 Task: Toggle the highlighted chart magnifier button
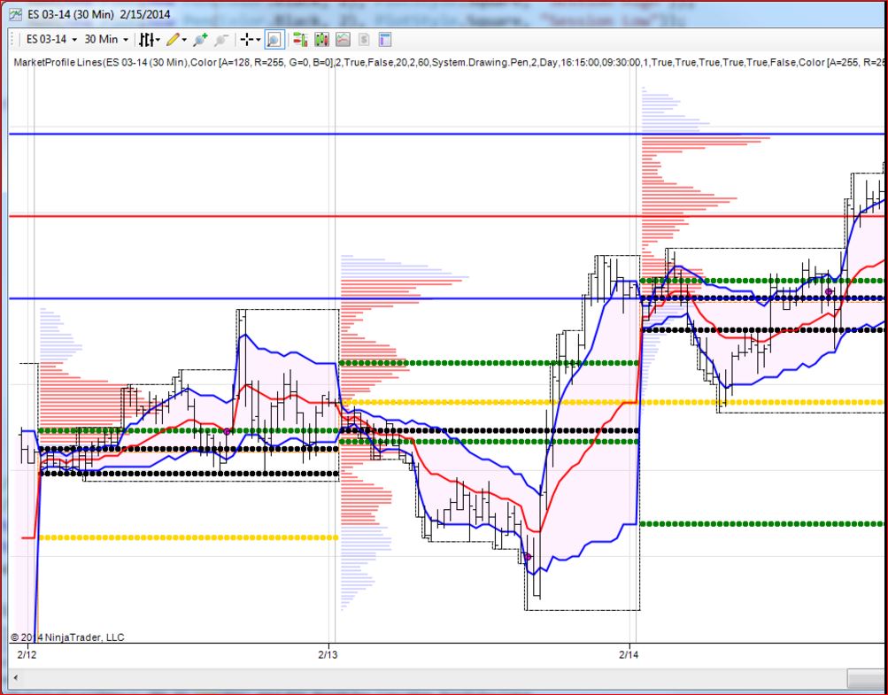(x=274, y=40)
